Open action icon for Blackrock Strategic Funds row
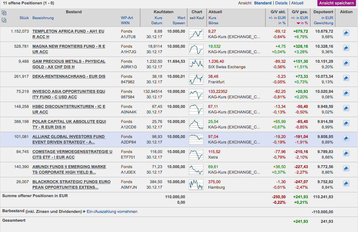The height and width of the screenshot is (232, 360). [346, 184]
